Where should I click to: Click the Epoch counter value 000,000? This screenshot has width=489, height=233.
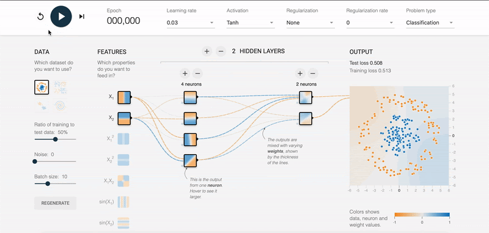tap(123, 21)
